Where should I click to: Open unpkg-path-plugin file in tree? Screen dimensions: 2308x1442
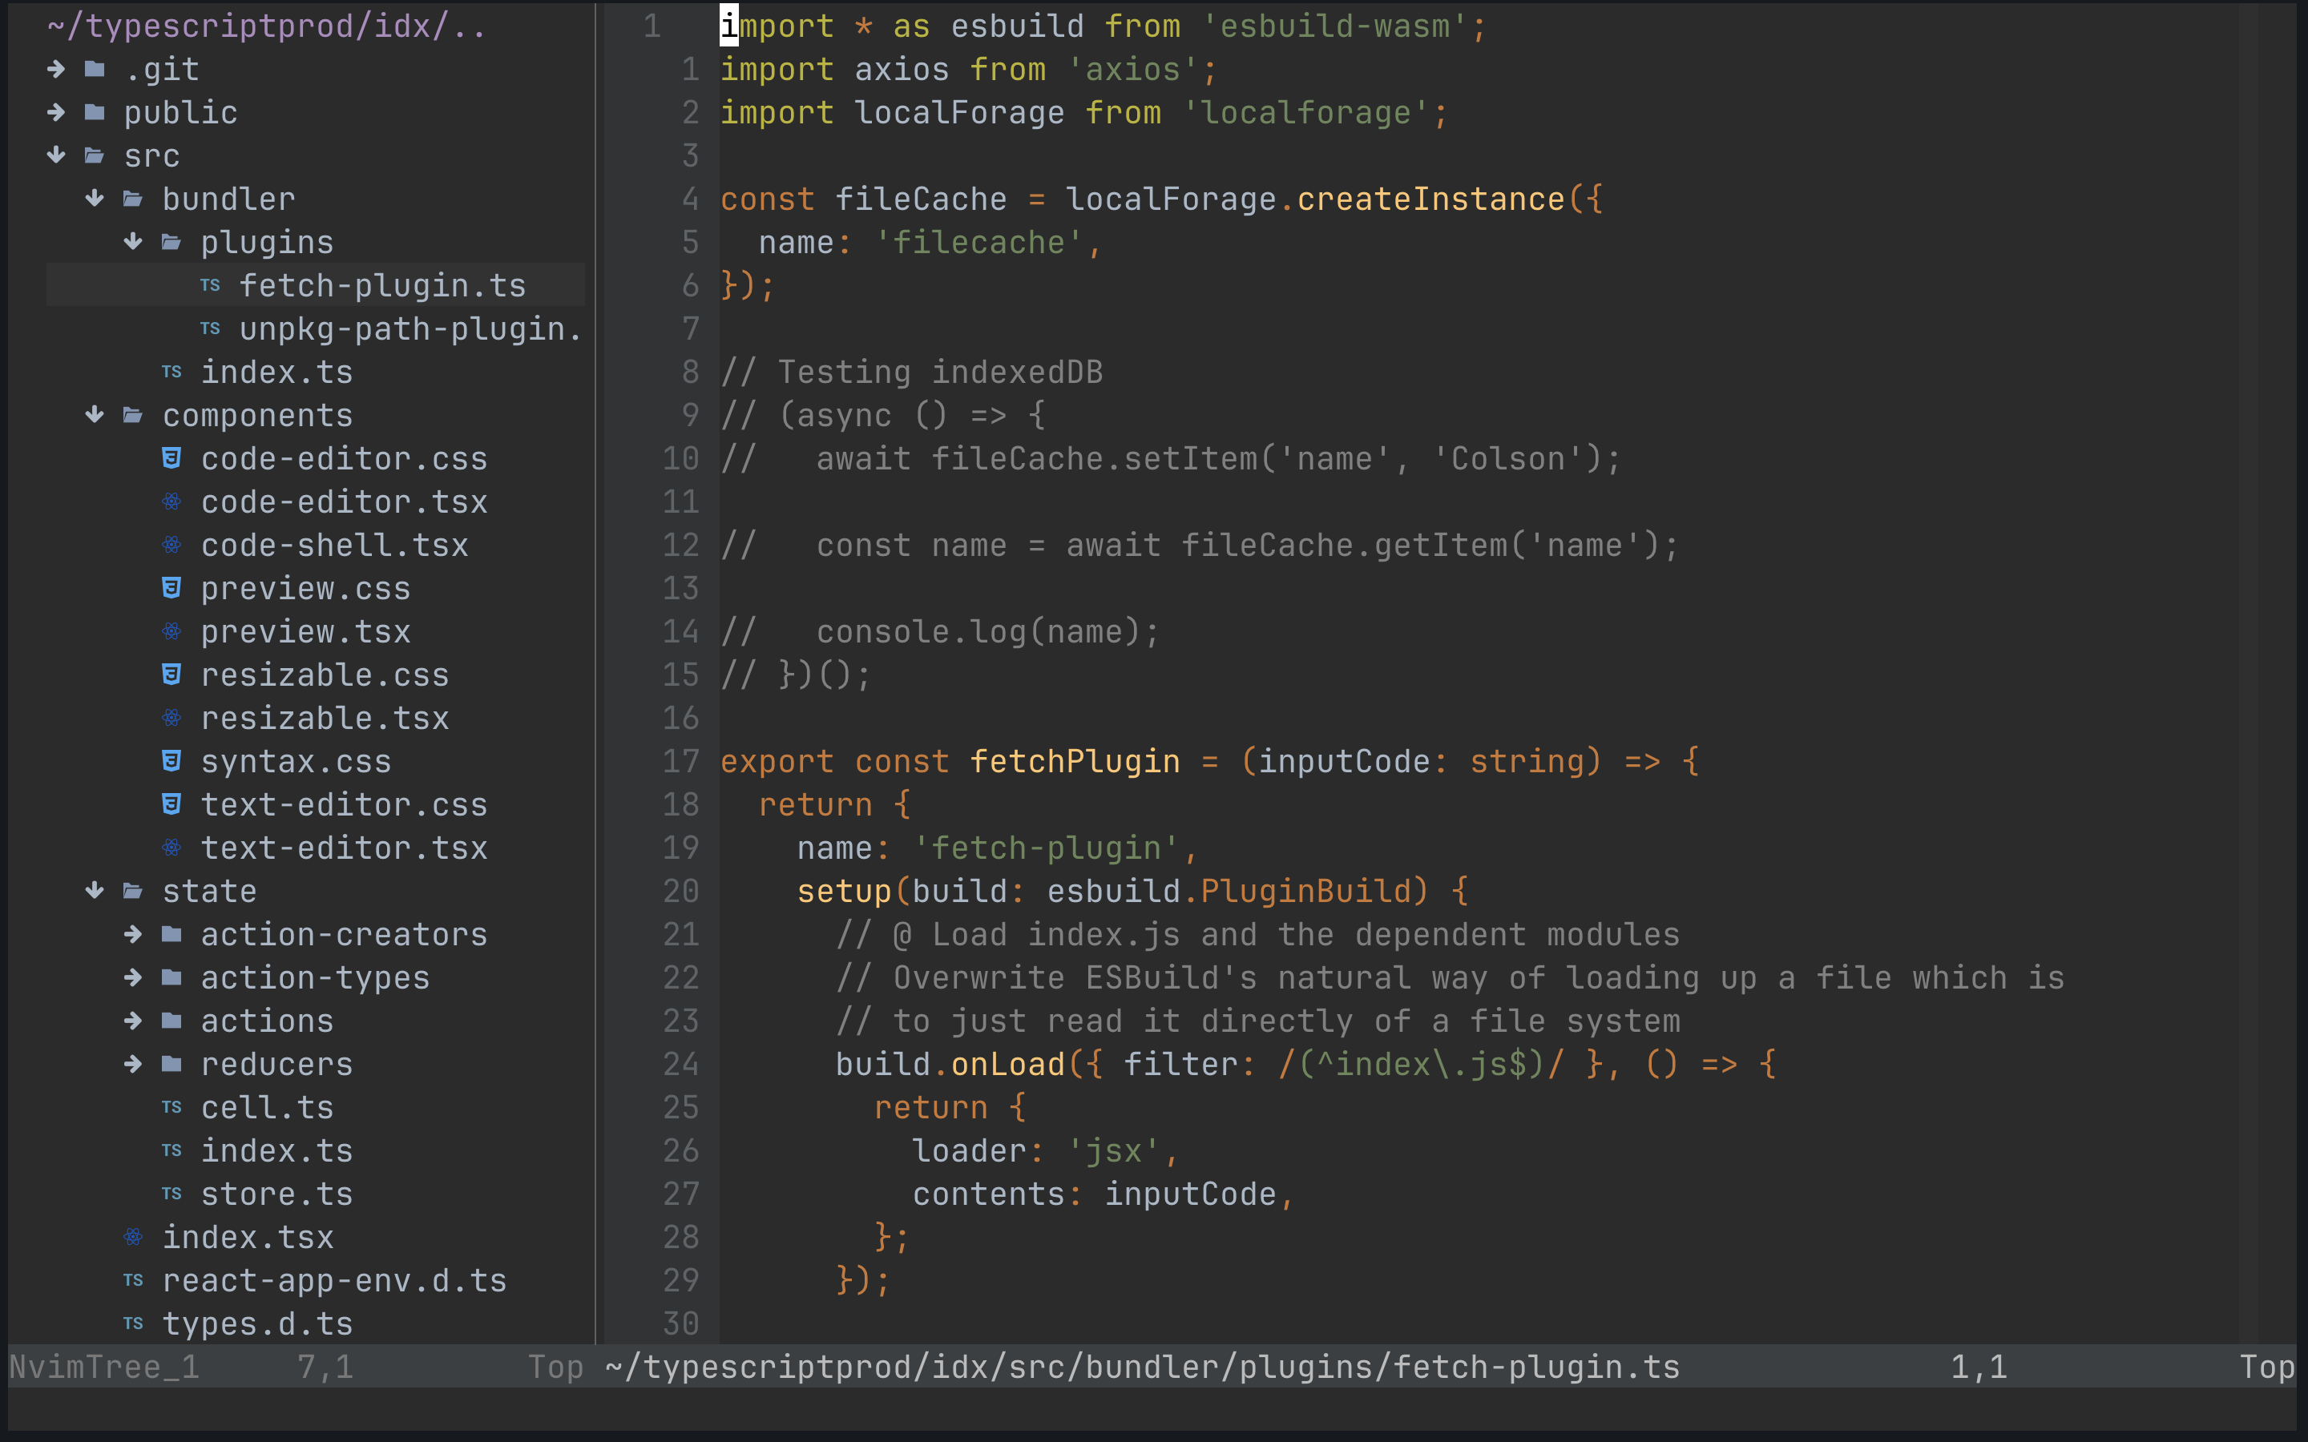click(410, 329)
